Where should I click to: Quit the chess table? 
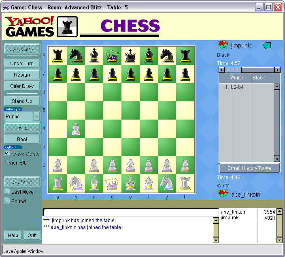32,236
